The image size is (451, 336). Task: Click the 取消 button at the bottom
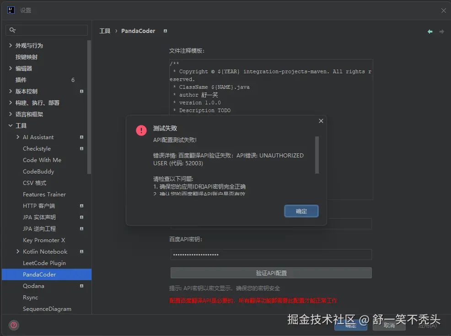tap(389, 325)
